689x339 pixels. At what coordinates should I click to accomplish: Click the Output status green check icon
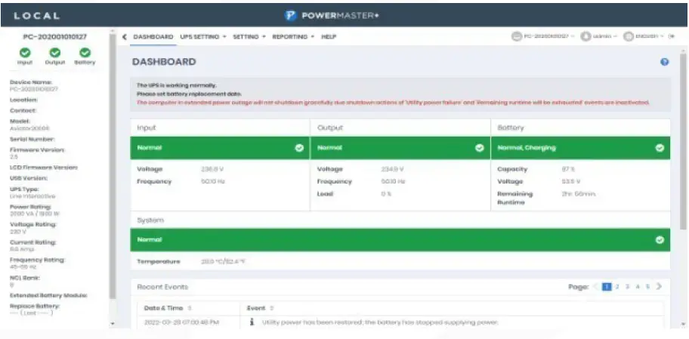pyautogui.click(x=55, y=53)
